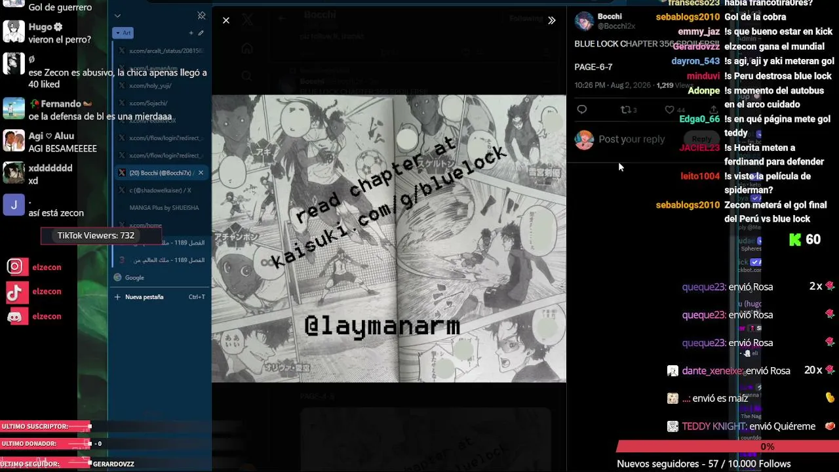Click the ULTIMO SUSCRIPTOR label
The width and height of the screenshot is (839, 472).
35,427
